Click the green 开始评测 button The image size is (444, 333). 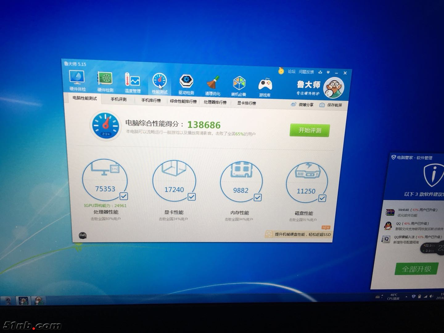click(x=309, y=130)
